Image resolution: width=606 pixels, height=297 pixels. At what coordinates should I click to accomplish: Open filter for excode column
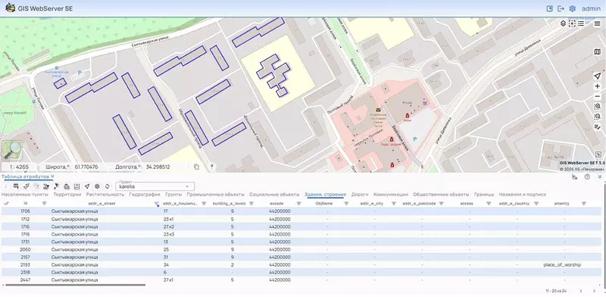(298, 203)
